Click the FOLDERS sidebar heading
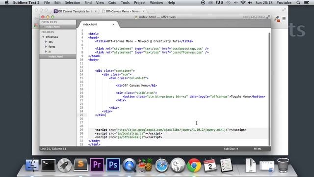 pos(48,32)
